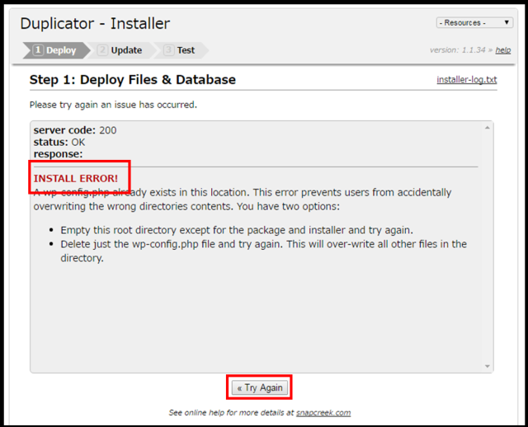Click the Try Again button
The image size is (528, 427).
click(x=260, y=387)
